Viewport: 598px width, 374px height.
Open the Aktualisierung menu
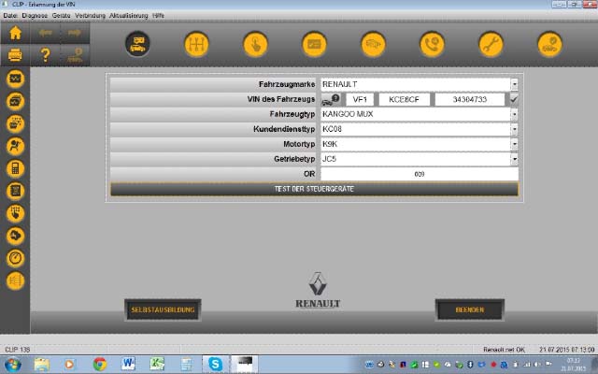click(x=127, y=17)
